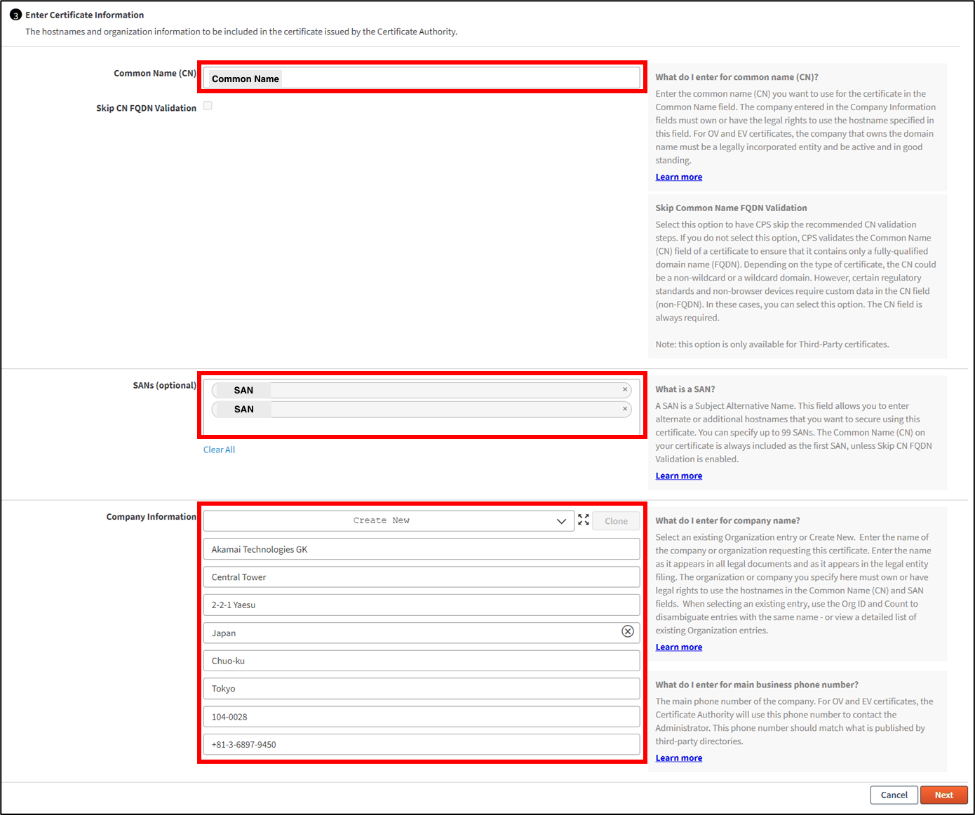This screenshot has height=815, width=975.
Task: Click the Chuo-ku city field
Action: [x=422, y=661]
